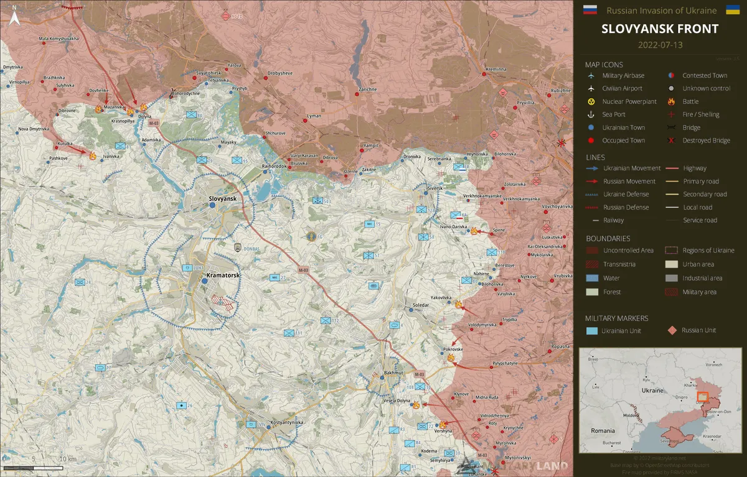747x477 pixels.
Task: Click the Donbas shield emblem near Kramatorsk
Action: pos(237,248)
